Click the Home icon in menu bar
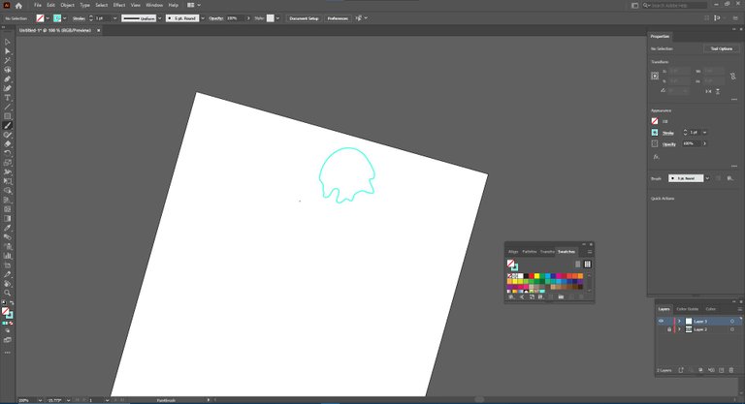This screenshot has width=745, height=404. [18, 5]
